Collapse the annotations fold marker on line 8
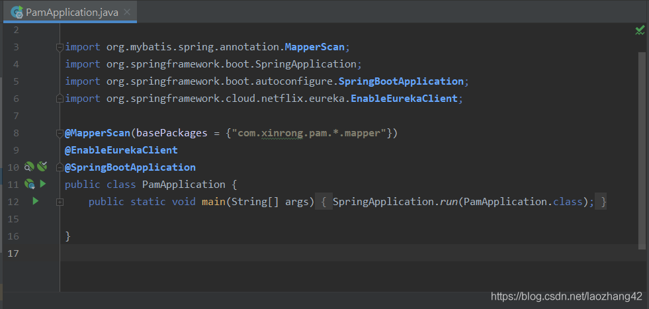This screenshot has height=309, width=649. pyautogui.click(x=60, y=133)
